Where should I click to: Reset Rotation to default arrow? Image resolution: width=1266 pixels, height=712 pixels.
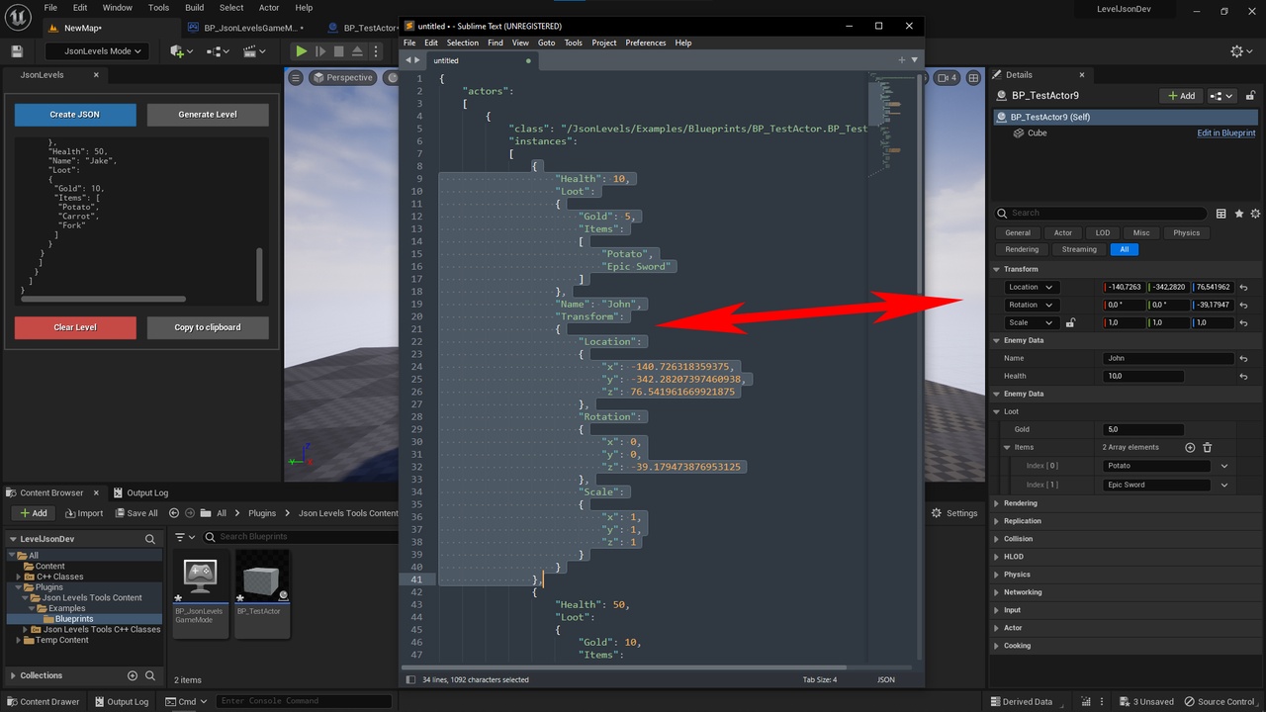[1244, 306]
